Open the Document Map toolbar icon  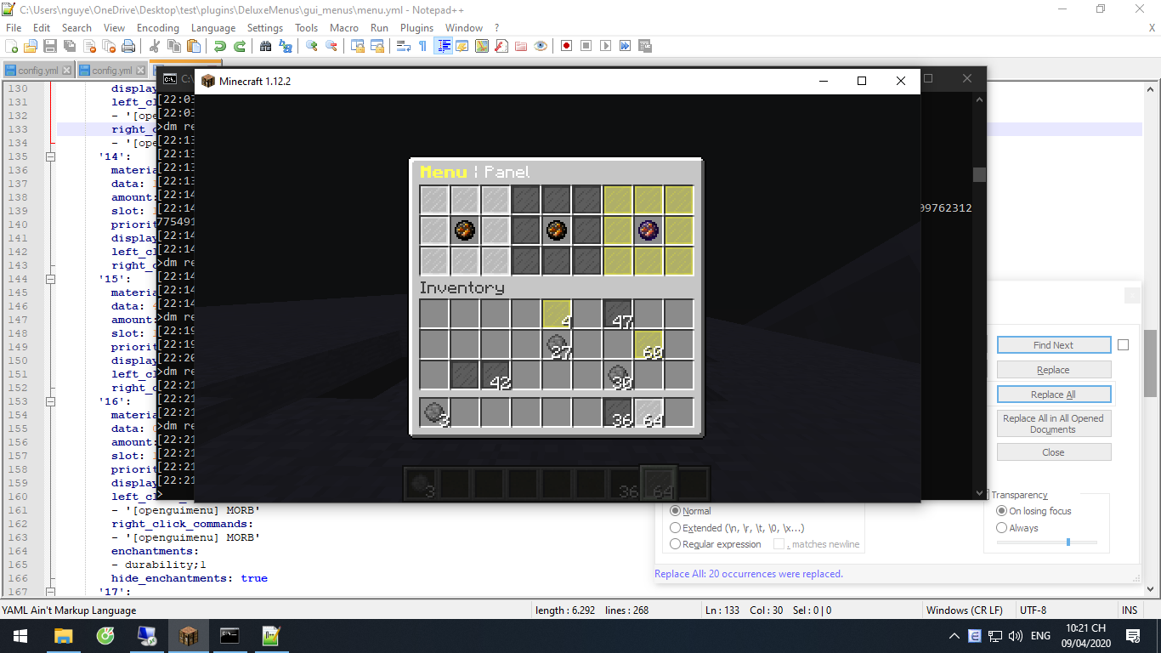tap(482, 46)
